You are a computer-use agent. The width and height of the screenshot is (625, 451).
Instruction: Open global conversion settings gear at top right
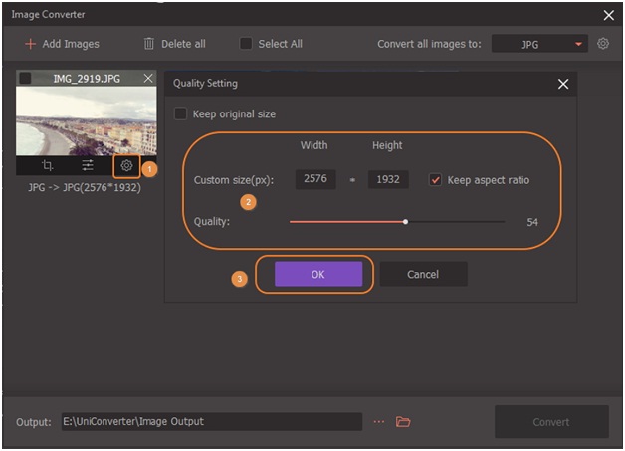(603, 44)
